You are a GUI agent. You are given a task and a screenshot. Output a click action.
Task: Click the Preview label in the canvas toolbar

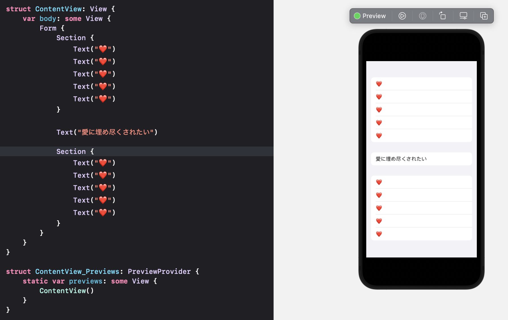374,16
